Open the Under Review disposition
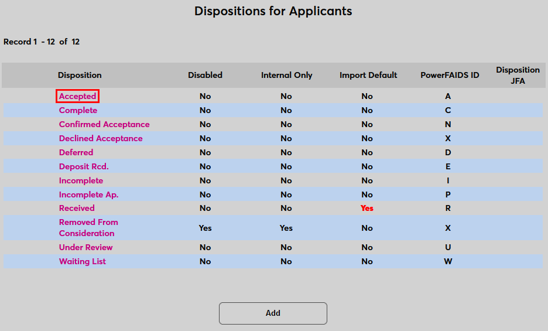Viewport: 548px width, 331px height. pyautogui.click(x=85, y=247)
